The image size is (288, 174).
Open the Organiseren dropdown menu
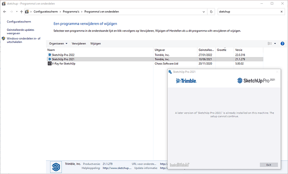point(58,44)
